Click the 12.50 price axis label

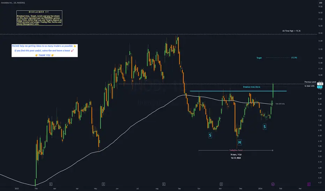tap(320, 58)
